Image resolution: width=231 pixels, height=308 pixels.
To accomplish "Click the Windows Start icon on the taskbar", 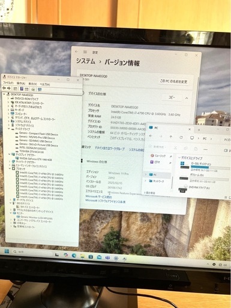I will point(7,251).
